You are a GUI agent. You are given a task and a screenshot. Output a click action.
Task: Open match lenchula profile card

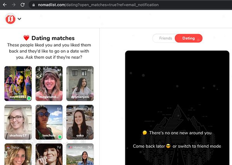(x=49, y=122)
